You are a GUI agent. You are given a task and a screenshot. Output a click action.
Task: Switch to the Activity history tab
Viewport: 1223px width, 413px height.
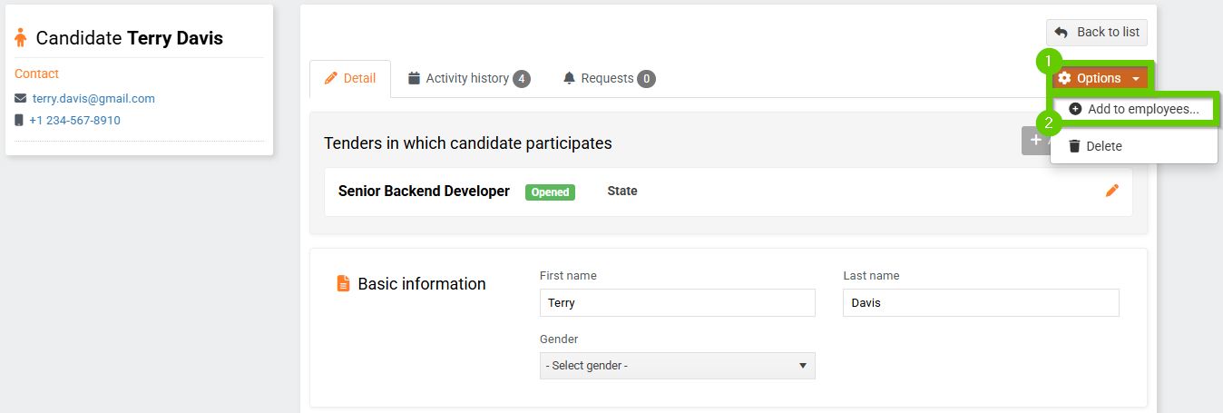tap(469, 79)
